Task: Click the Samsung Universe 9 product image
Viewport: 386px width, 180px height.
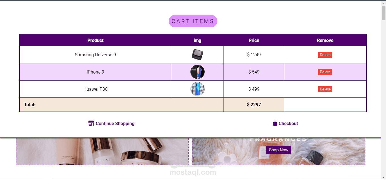Action: (197, 55)
